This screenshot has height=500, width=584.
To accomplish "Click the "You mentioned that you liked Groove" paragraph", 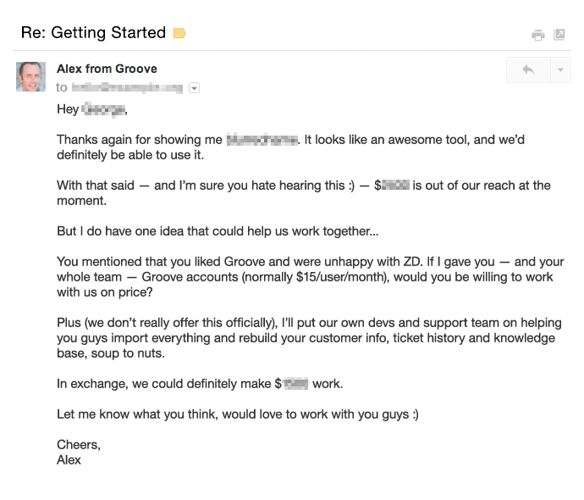I will pos(305,277).
